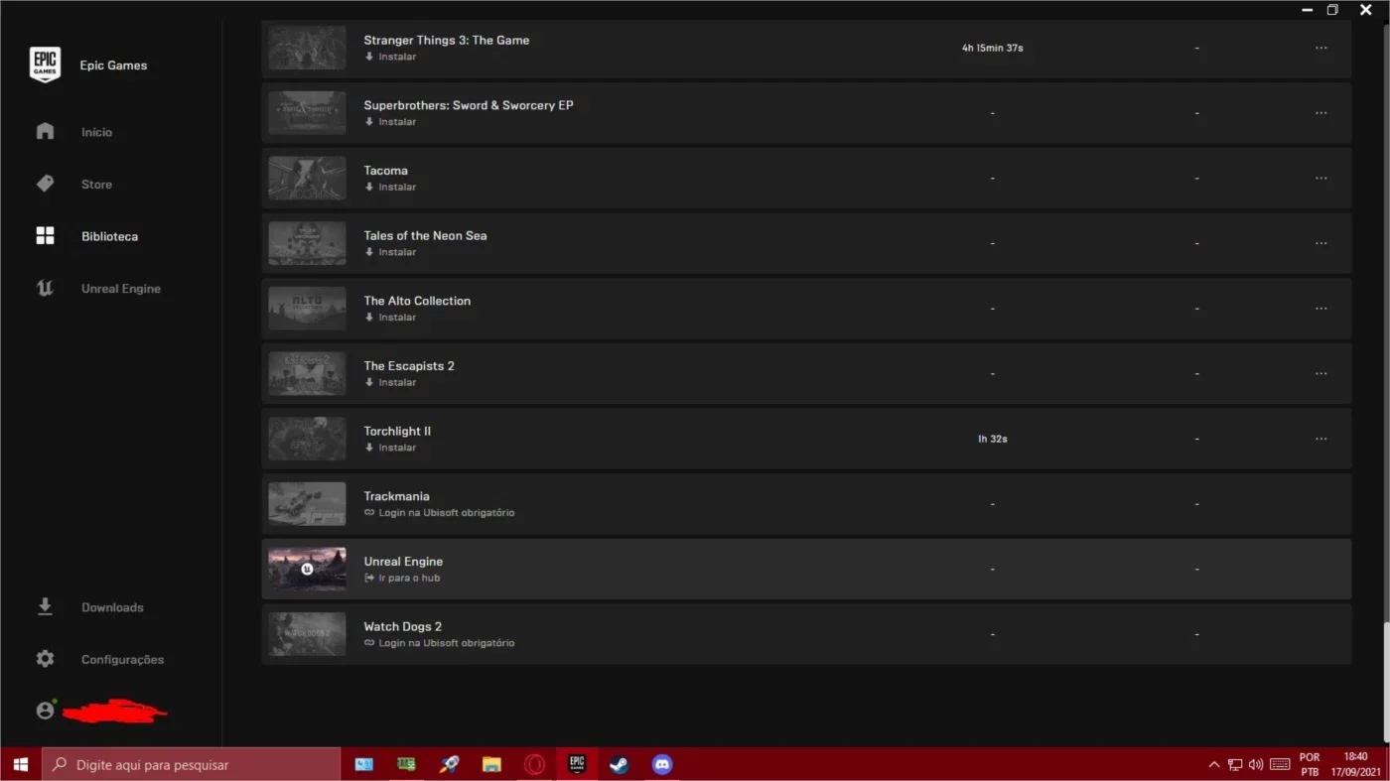Open Discord from the taskbar
Viewport: 1390px width, 781px height.
662,764
